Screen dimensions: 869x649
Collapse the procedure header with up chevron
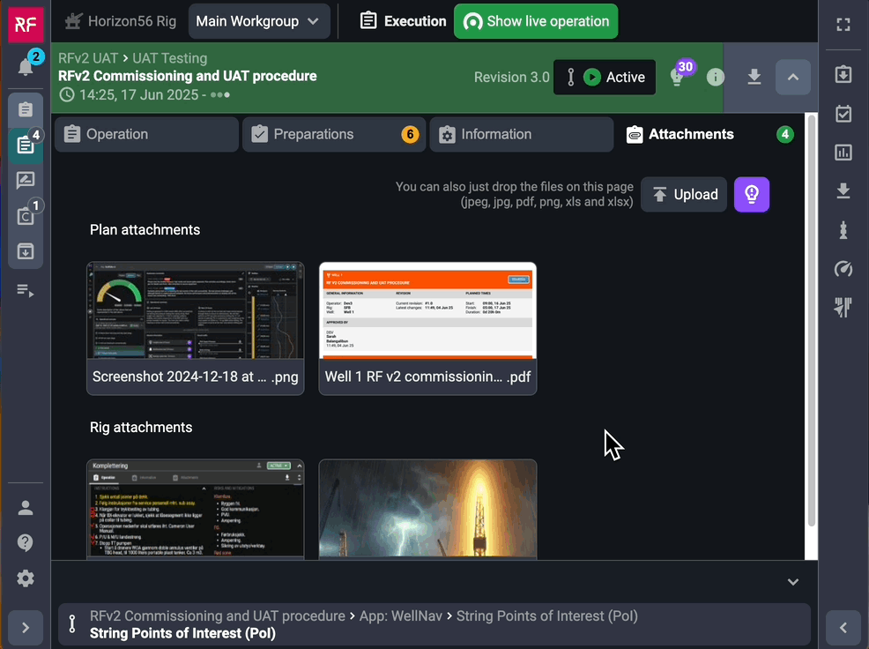(x=793, y=78)
